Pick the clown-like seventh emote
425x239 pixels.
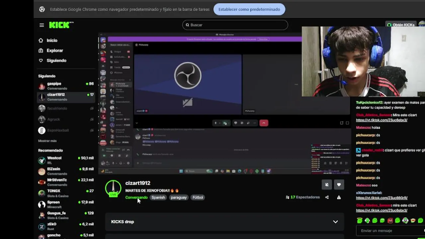[x=405, y=220]
